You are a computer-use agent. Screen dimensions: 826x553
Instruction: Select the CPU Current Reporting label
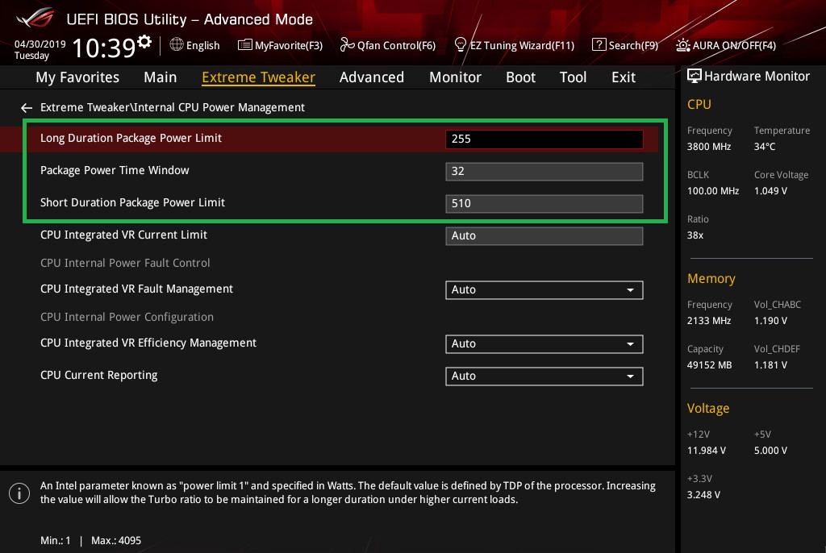[x=98, y=375]
